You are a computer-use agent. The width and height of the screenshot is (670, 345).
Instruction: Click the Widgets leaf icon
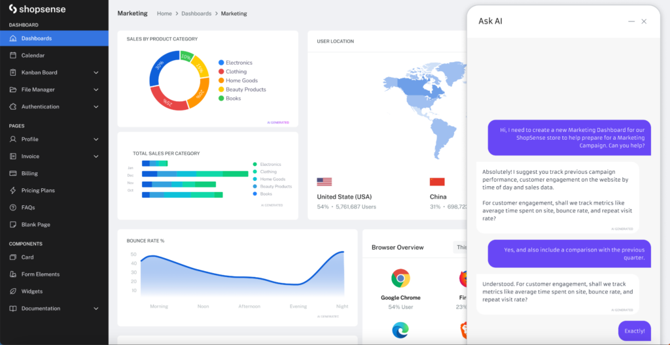pyautogui.click(x=13, y=291)
